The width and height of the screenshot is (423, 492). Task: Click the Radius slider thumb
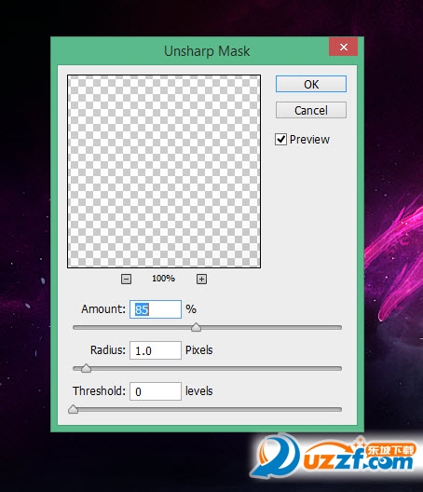[86, 368]
